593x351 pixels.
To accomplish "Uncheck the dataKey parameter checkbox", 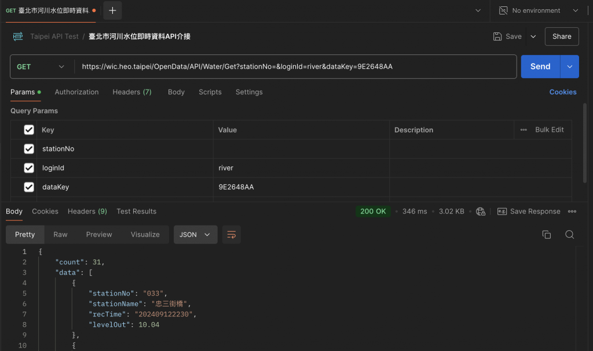I will tap(29, 187).
